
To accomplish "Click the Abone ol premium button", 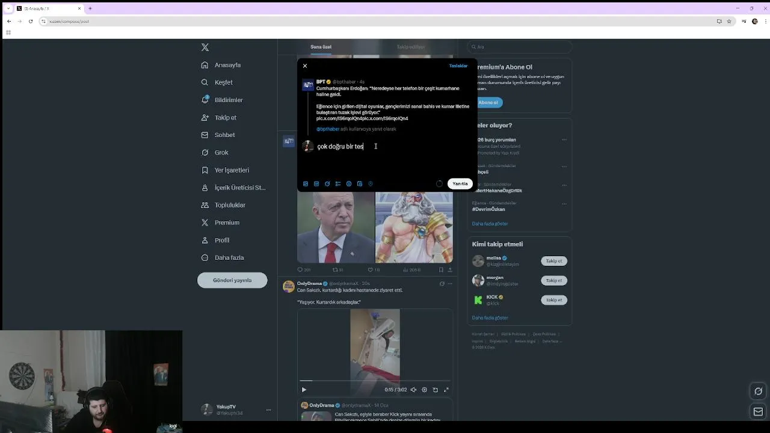I will [487, 102].
